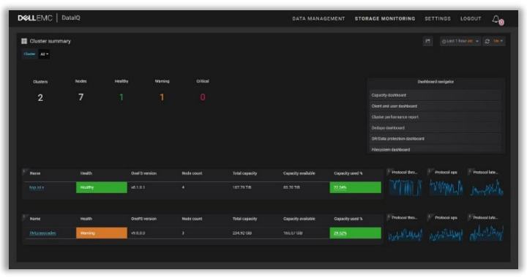Click the orange Warning count value
This screenshot has width=527, height=278.
point(162,97)
